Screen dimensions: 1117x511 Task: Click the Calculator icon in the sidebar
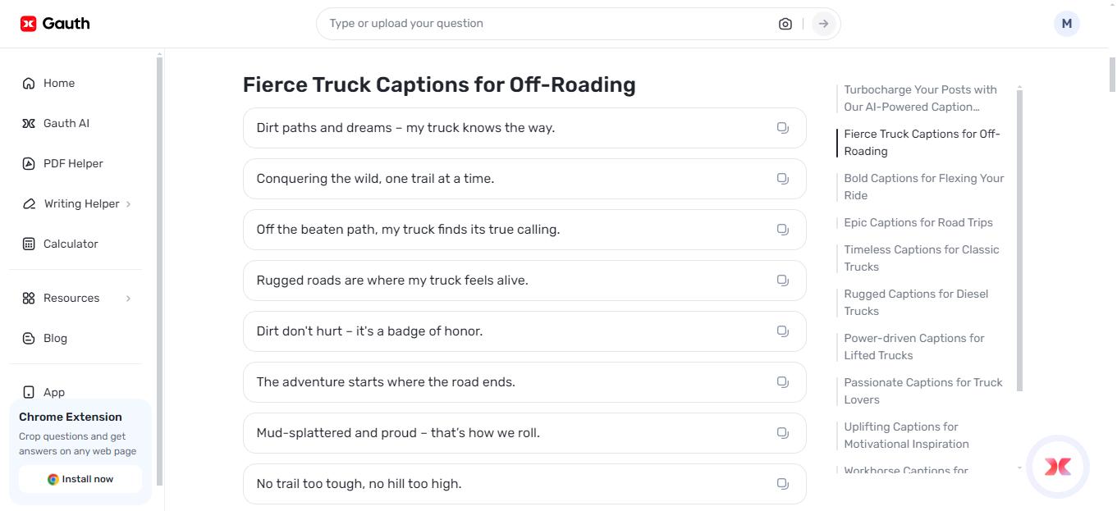(x=28, y=244)
